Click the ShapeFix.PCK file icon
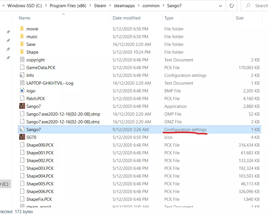Viewport: 268px width, 216px height. tap(22, 199)
